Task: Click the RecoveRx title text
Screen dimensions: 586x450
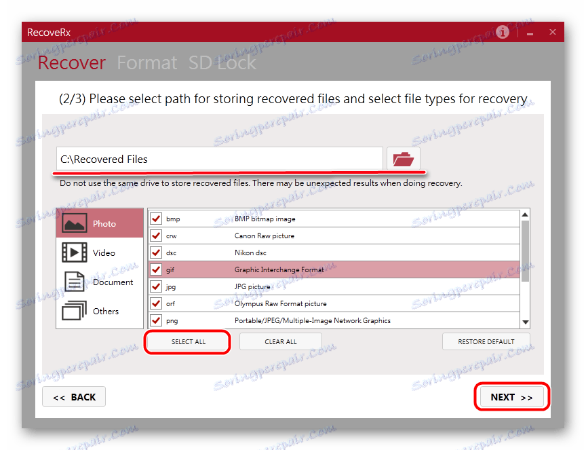Action: (x=49, y=33)
